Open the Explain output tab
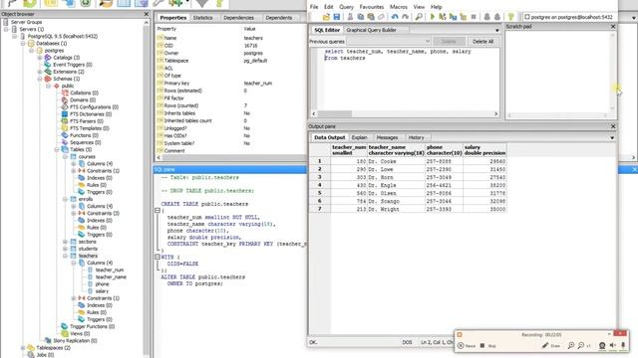The height and width of the screenshot is (358, 638). pyautogui.click(x=359, y=137)
